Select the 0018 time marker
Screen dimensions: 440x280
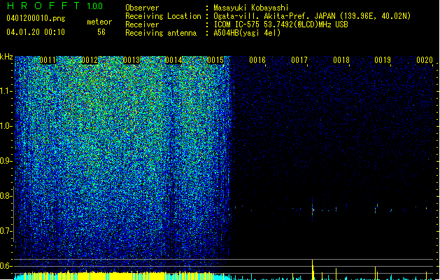click(x=341, y=60)
